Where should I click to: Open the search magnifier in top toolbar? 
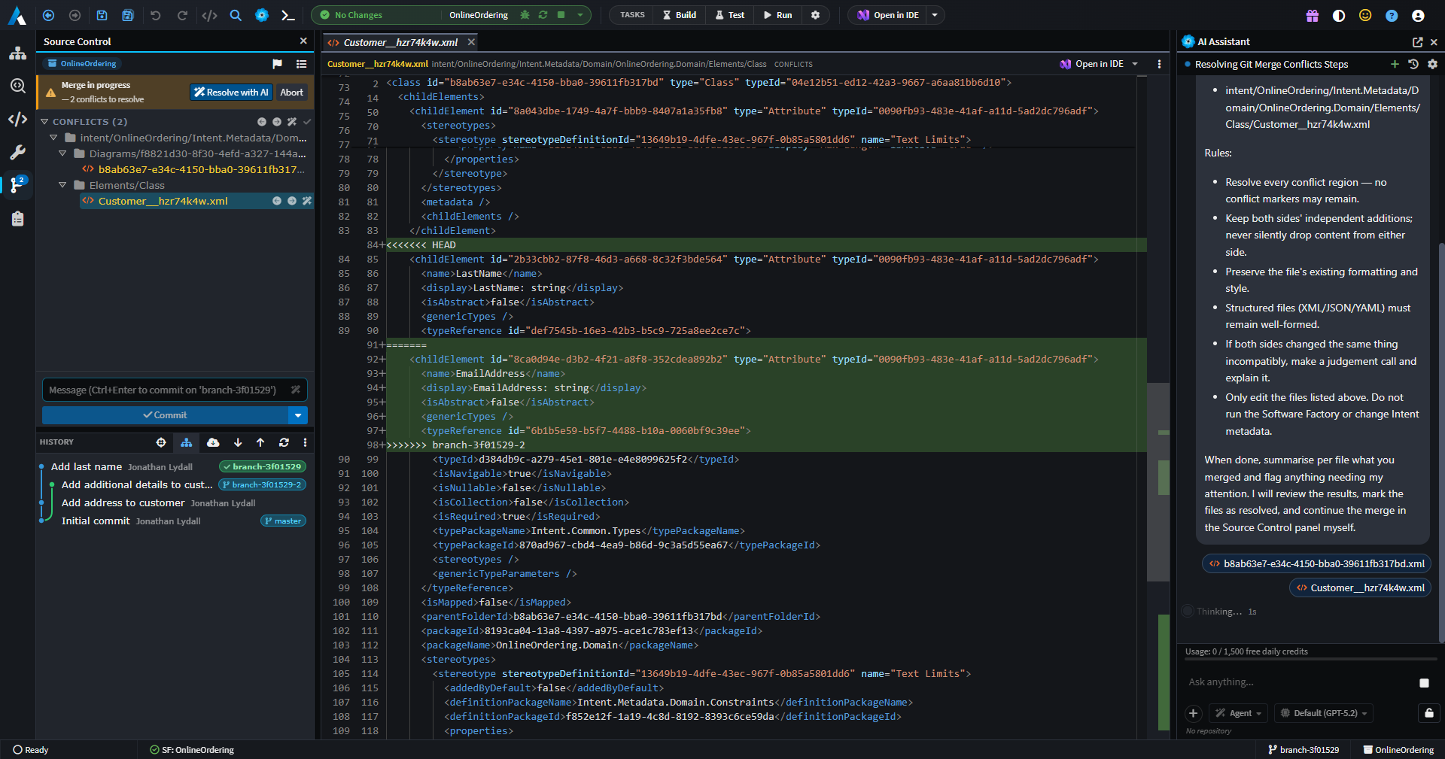tap(236, 15)
